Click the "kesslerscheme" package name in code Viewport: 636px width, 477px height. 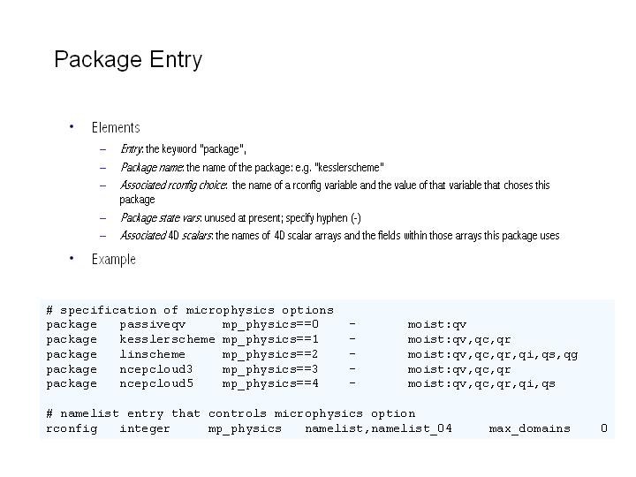(167, 339)
